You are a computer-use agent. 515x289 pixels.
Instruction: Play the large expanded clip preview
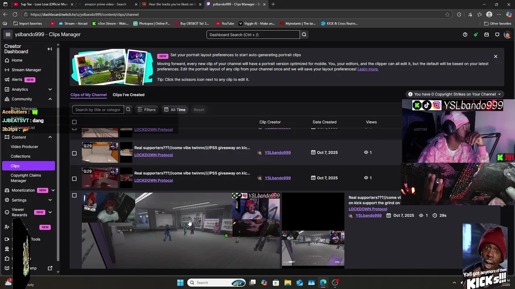[181, 230]
